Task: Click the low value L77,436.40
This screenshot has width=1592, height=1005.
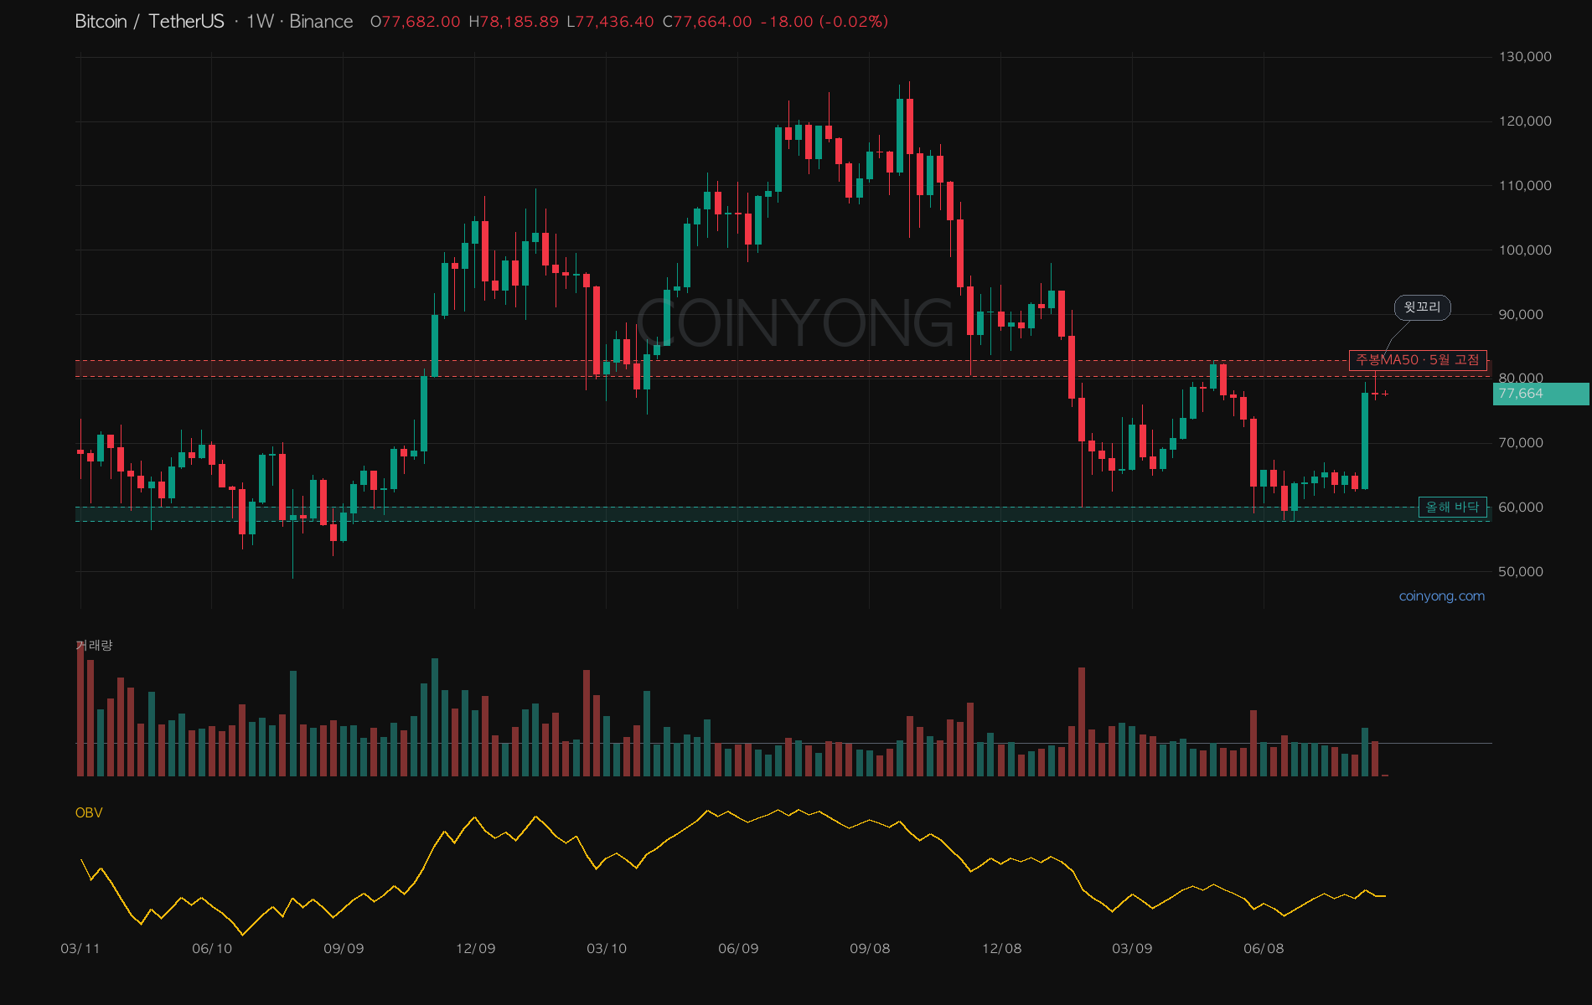Action: (x=610, y=22)
